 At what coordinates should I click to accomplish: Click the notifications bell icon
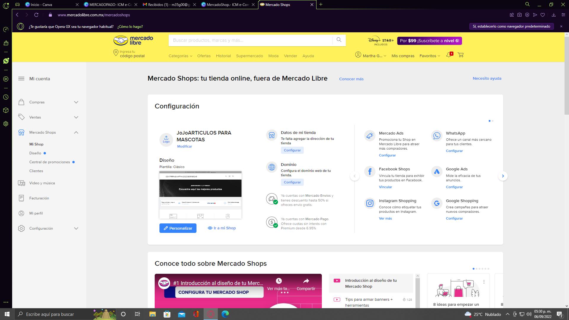click(x=449, y=55)
